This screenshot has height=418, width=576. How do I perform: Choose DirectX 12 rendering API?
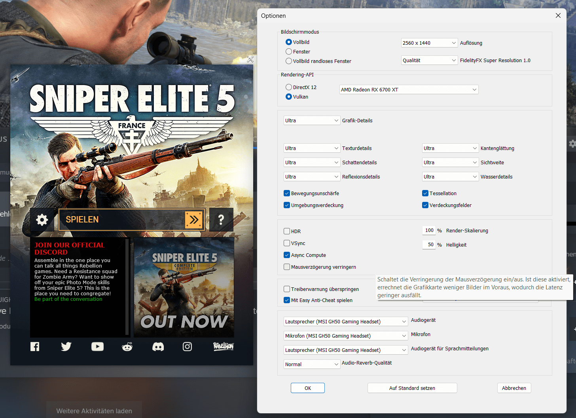point(289,87)
